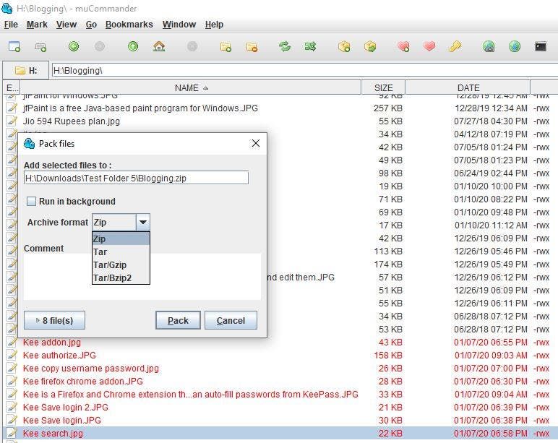Select Kee is a Firefox and Chrome extension file
Image resolution: width=558 pixels, height=443 pixels.
(190, 395)
